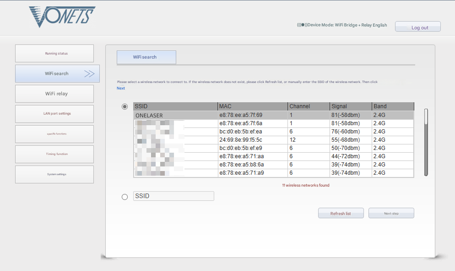Viewport: 455px width, 271px height.
Task: Log out of the router interface
Action: click(x=417, y=27)
